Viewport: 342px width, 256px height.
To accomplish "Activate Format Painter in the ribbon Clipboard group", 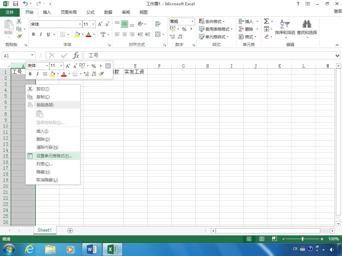I will point(19,36).
